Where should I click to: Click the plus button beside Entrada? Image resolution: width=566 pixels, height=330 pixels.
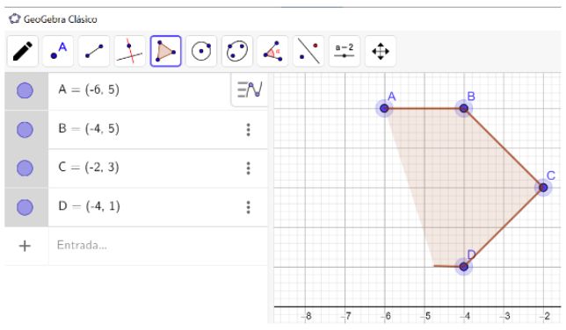pos(25,246)
